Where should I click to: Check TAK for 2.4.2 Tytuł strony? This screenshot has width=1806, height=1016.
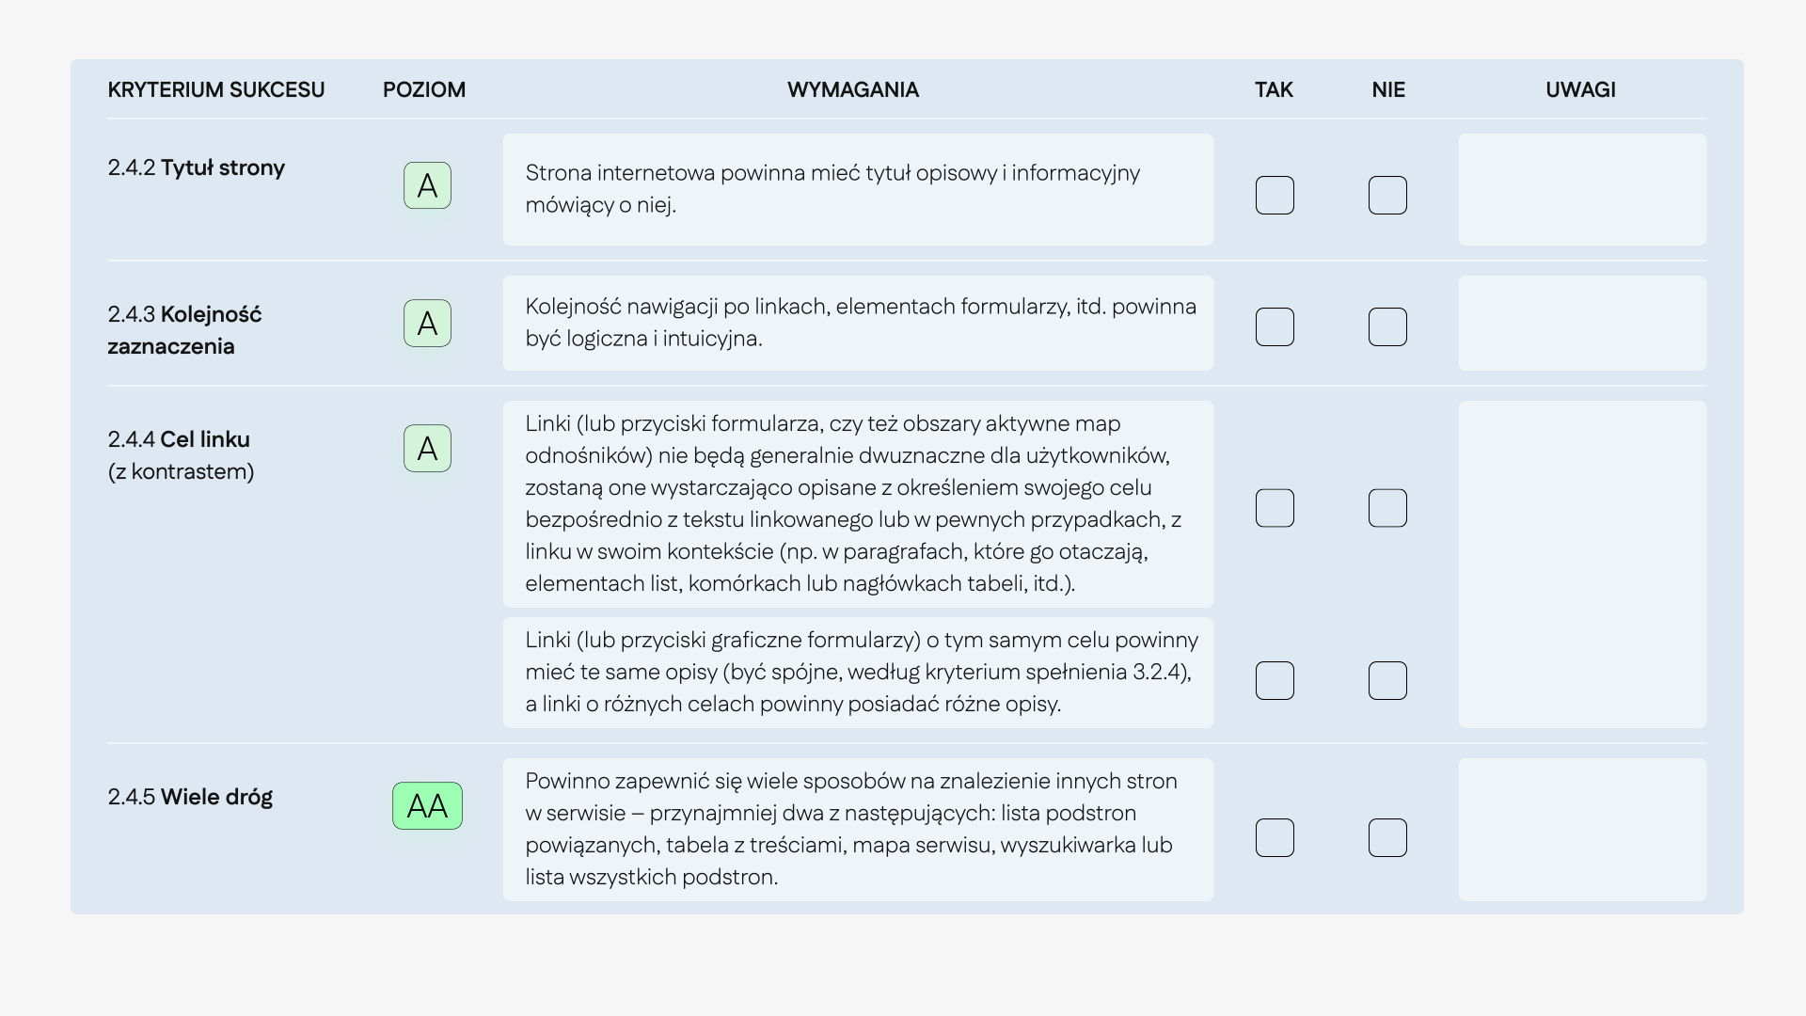point(1275,196)
